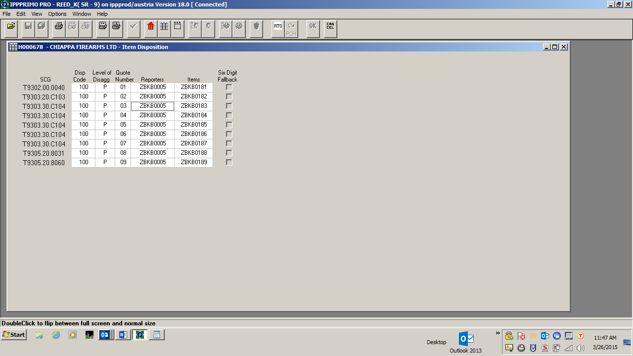Click Disp Code cell for T9303.20.C103
This screenshot has width=633, height=356.
point(84,97)
